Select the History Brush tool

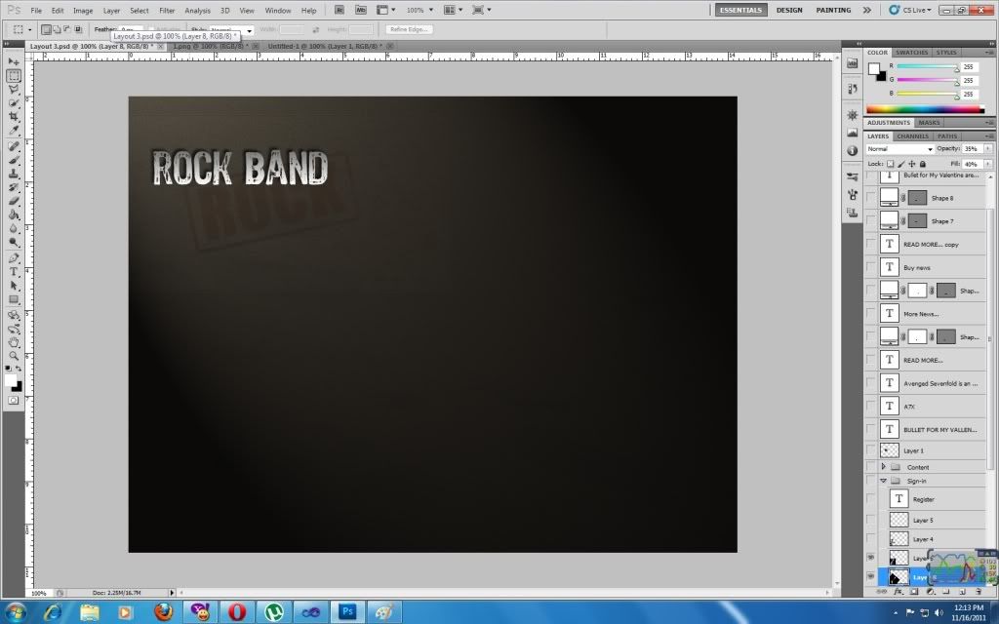(14, 188)
